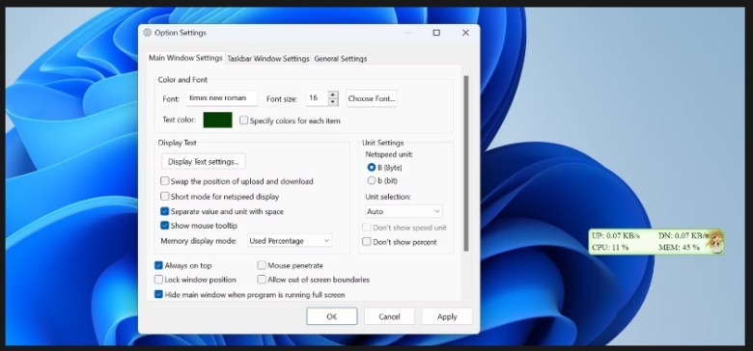Expand the Unit selection Auto dropdown
The height and width of the screenshot is (351, 753).
tap(404, 211)
